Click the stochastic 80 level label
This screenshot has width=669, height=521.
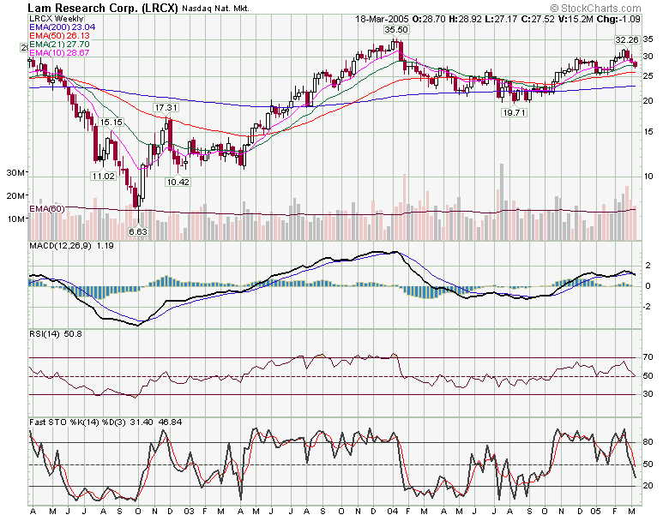tap(648, 442)
